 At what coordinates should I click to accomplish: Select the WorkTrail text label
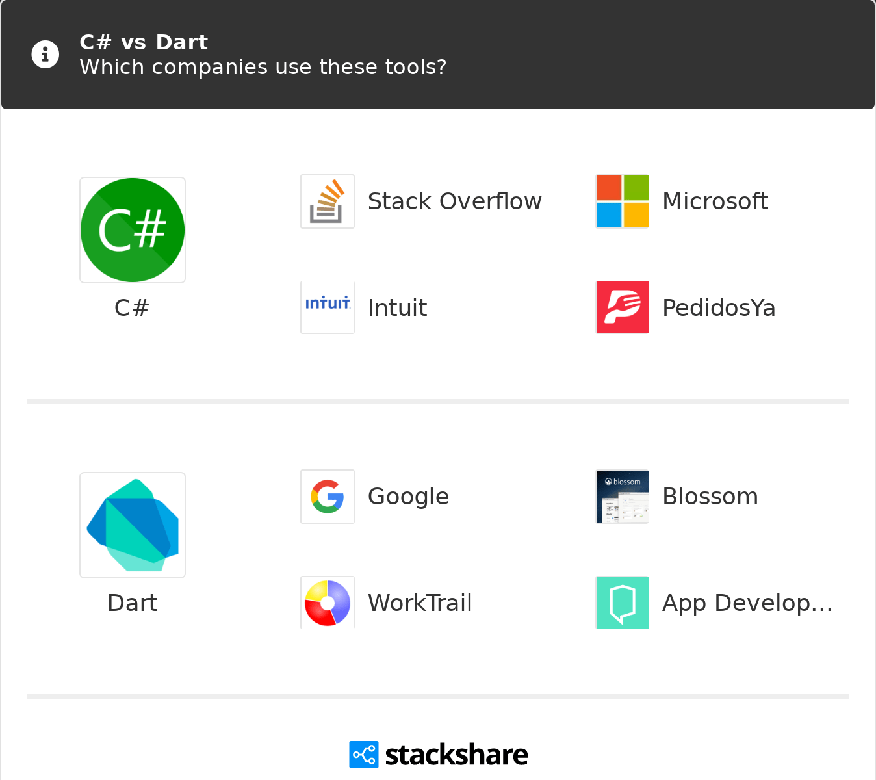tap(420, 603)
